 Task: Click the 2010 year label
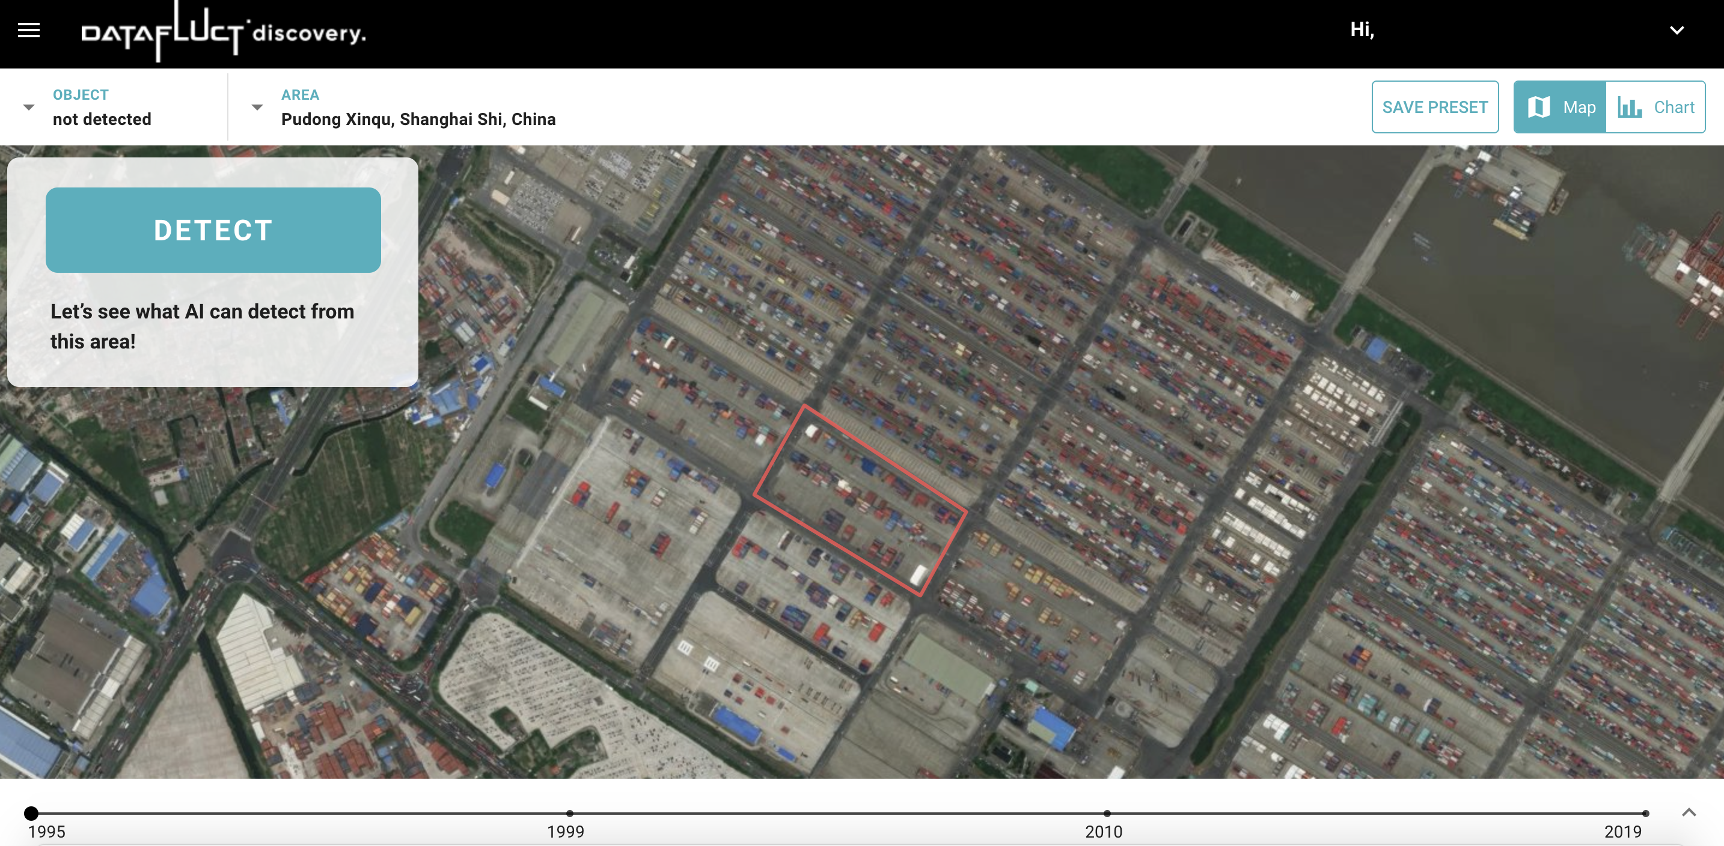tap(1104, 832)
